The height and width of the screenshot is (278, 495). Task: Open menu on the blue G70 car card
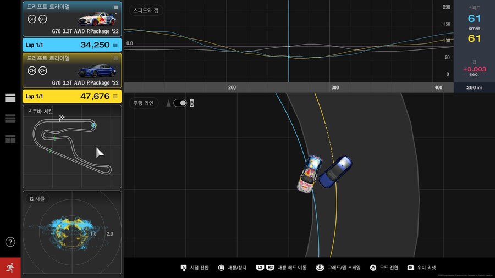[x=116, y=58]
